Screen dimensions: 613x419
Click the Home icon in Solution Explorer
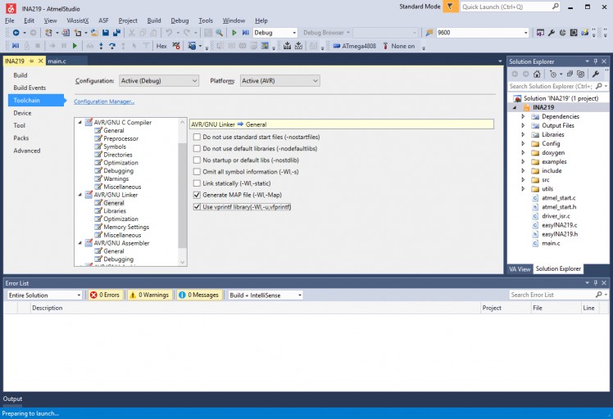tap(537, 74)
